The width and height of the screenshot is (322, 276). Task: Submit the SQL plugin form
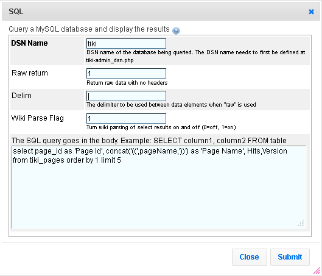click(x=290, y=257)
